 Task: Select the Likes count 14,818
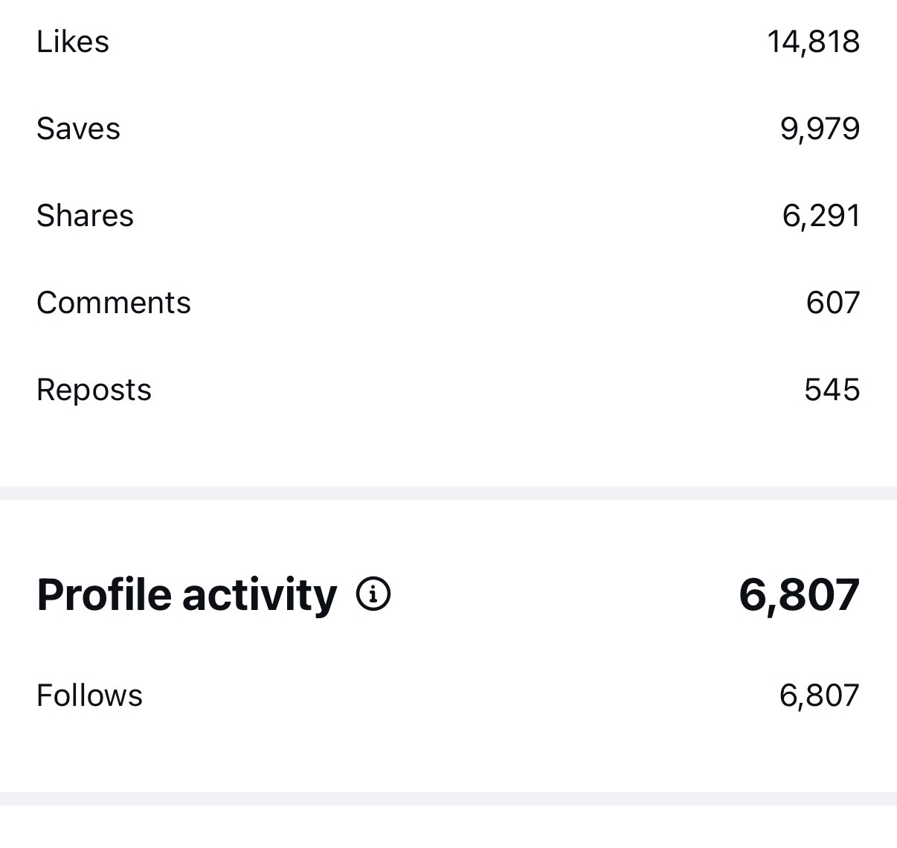[x=813, y=42]
